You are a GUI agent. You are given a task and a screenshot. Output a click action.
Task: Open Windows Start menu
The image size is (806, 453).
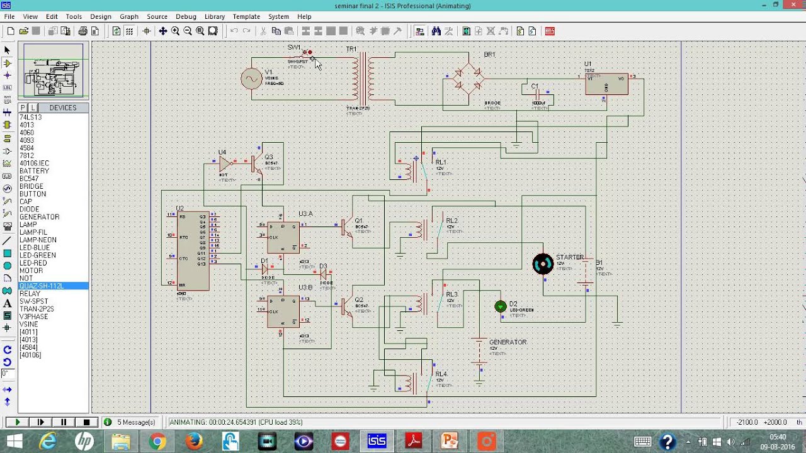14,442
